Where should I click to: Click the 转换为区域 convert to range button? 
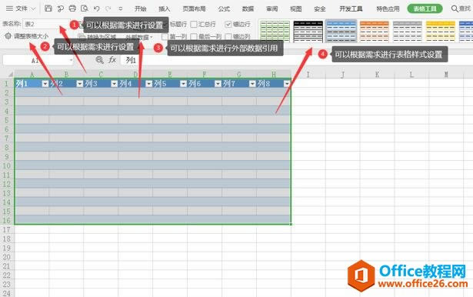[97, 37]
